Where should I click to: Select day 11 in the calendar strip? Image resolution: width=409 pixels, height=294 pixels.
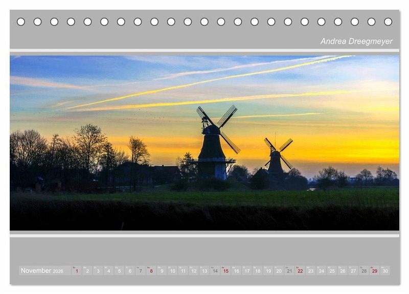pyautogui.click(x=184, y=270)
